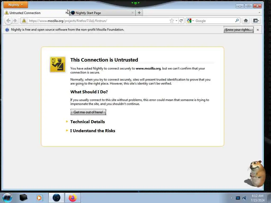Open the bookmarks menu star button

point(256,21)
